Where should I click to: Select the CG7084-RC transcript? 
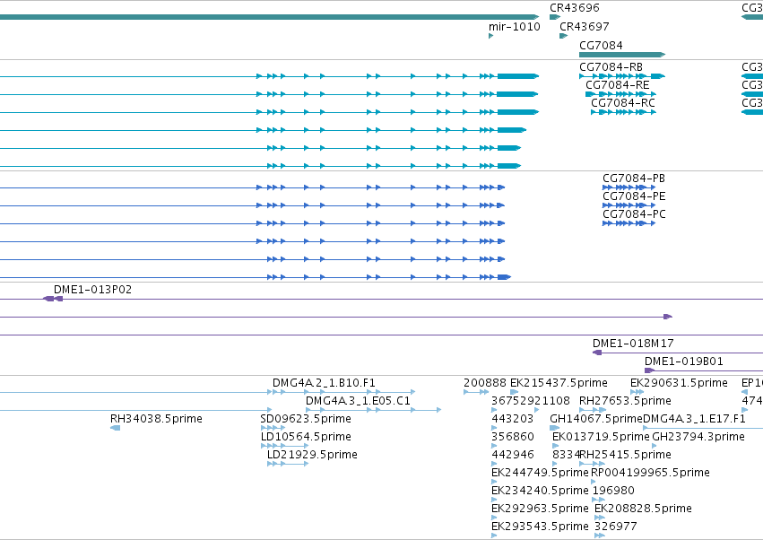pos(623,112)
